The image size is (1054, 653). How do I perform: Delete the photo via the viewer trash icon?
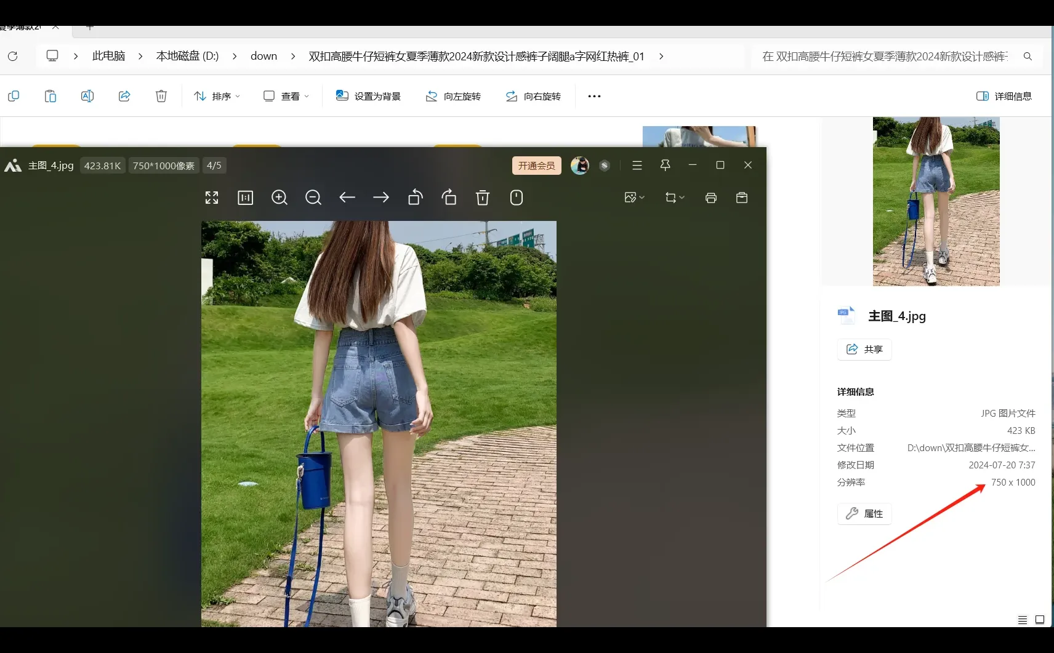click(x=483, y=198)
